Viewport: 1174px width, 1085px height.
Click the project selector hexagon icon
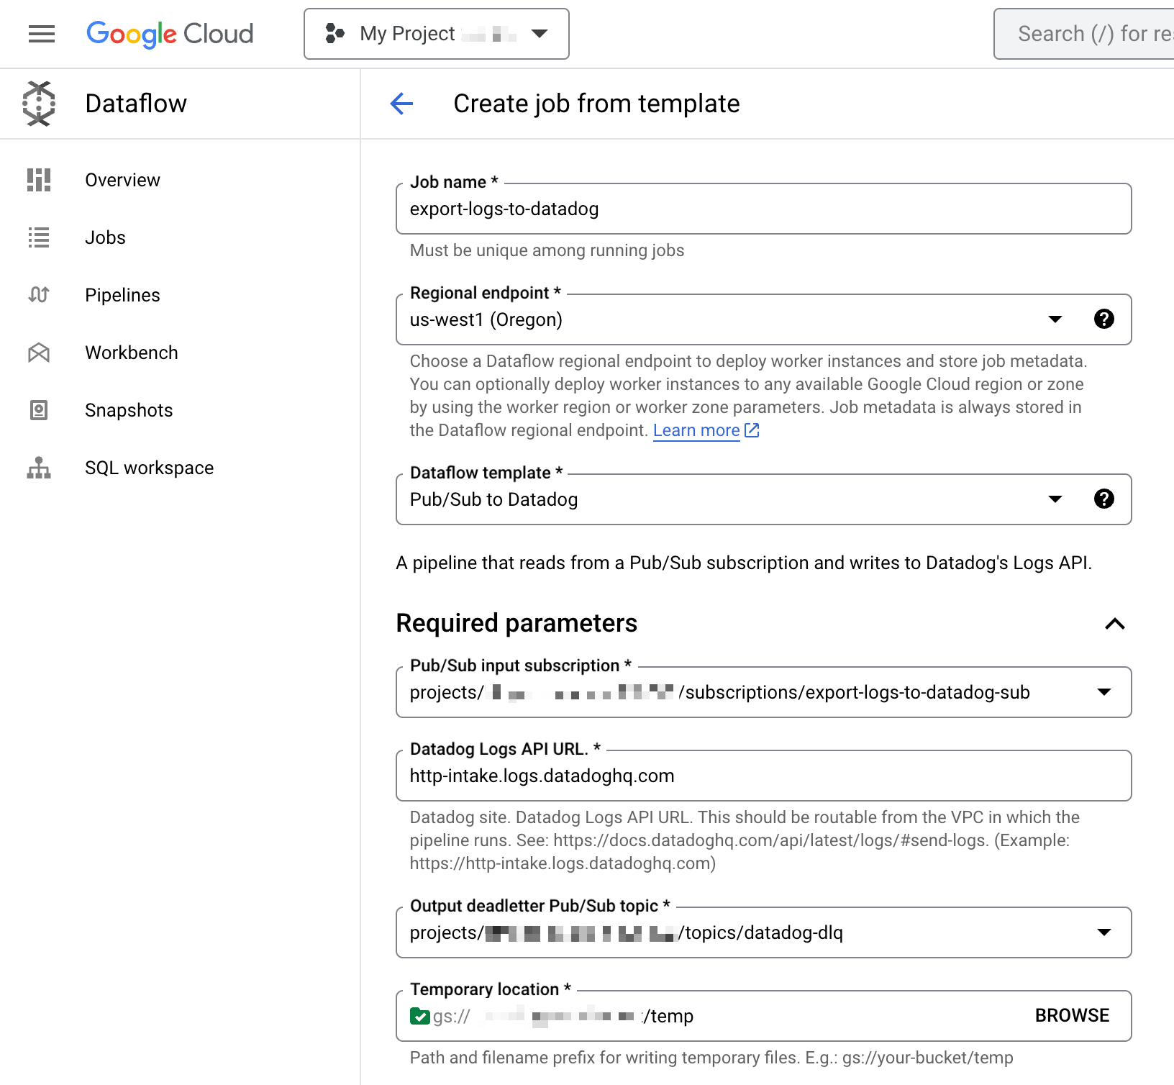pos(335,34)
